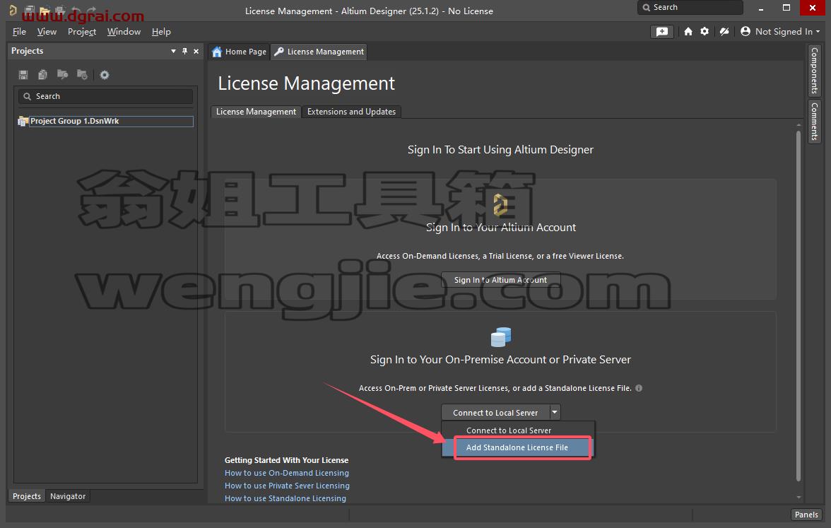Open the File menu
Viewport: 831px width, 528px height.
click(19, 32)
